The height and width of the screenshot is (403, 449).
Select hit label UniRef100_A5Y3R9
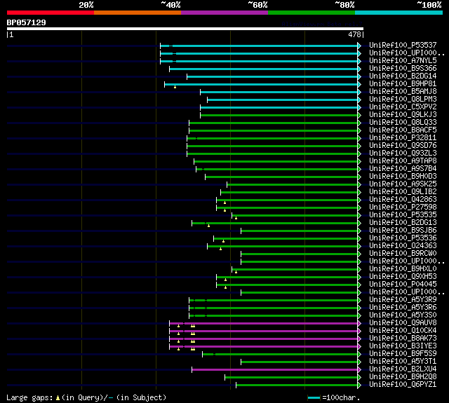(x=403, y=300)
